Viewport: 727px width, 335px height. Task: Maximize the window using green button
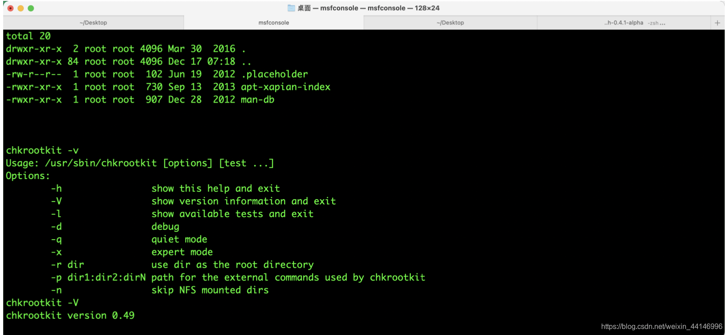(x=31, y=8)
